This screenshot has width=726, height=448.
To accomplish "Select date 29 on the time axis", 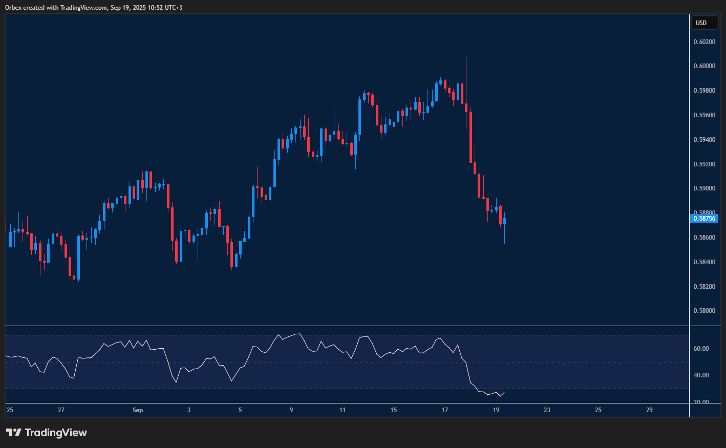I will point(649,410).
